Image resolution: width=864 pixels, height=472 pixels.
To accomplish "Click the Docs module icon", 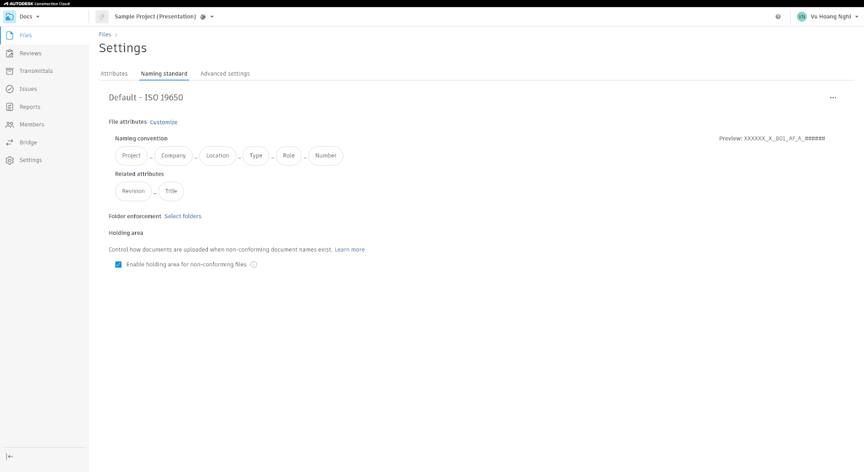I will click(10, 17).
